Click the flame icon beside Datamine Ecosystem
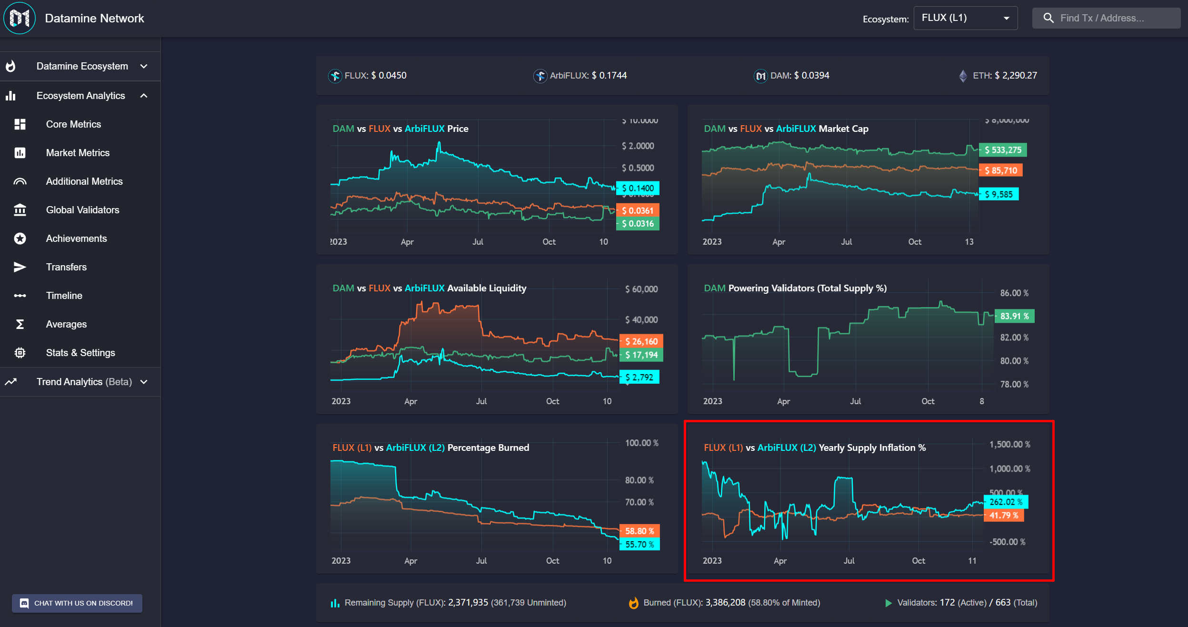This screenshot has height=627, width=1188. click(10, 66)
